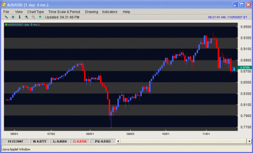Viewport: 253px width, 153px height.
Task: Click the green status ball icon
Action: (x=40, y=17)
